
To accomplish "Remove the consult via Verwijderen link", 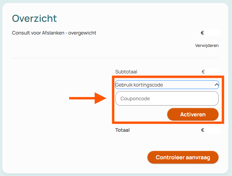I will tap(207, 46).
